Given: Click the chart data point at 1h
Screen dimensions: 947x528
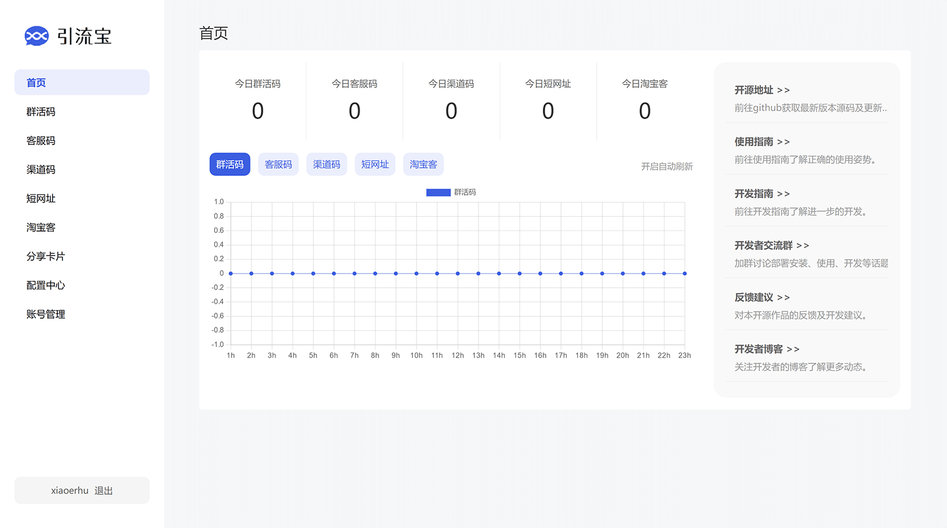Looking at the screenshot, I should click(231, 274).
